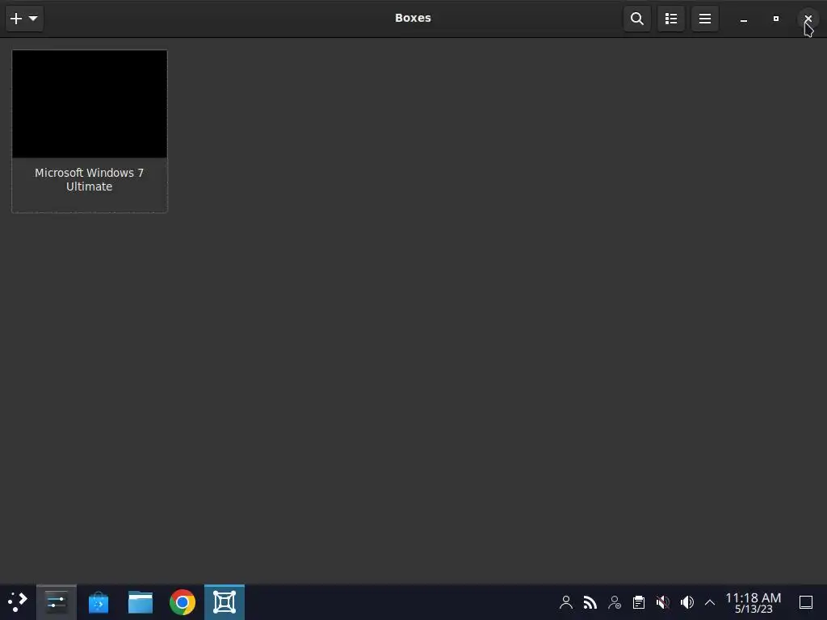The height and width of the screenshot is (620, 827).
Task: Click the Boxes taskbar icon
Action: [225, 602]
